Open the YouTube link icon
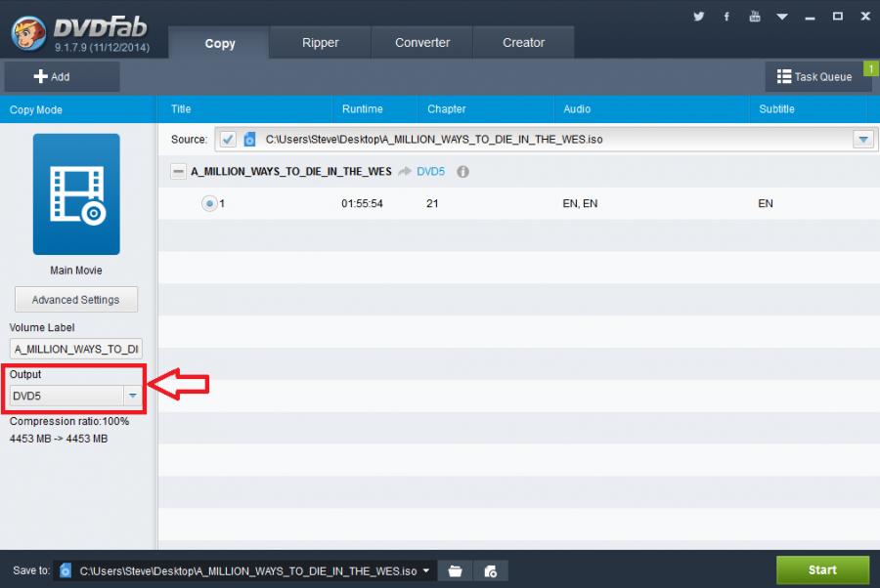Viewport: 880px width, 588px height. (755, 17)
